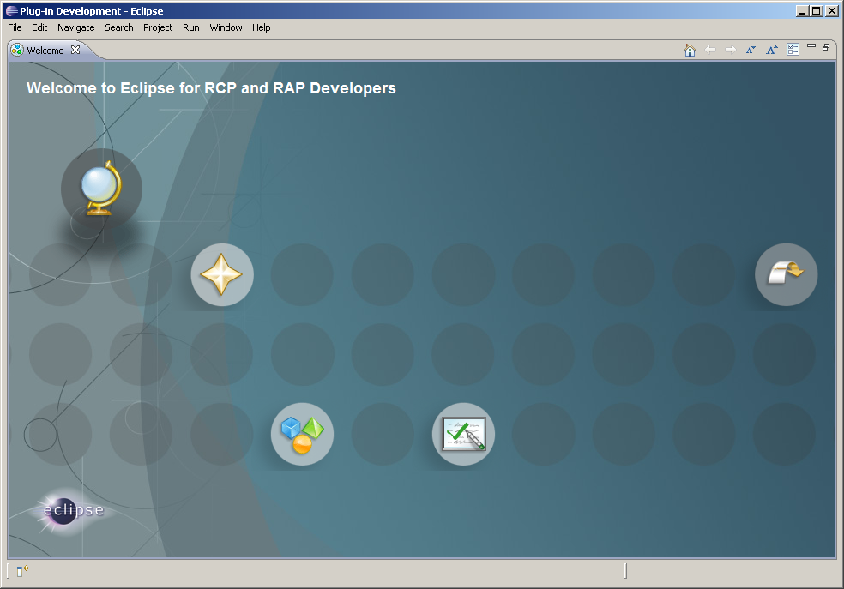Open the Navigate menu
This screenshot has width=844, height=589.
(x=75, y=27)
